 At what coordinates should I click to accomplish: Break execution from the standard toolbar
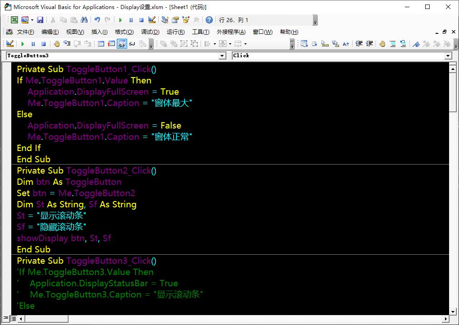coord(131,20)
